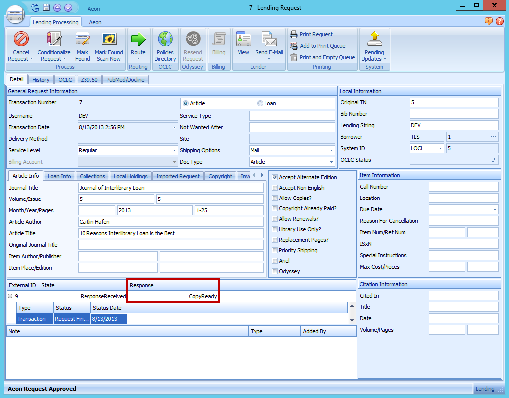Open the Service Level dropdown

point(174,150)
